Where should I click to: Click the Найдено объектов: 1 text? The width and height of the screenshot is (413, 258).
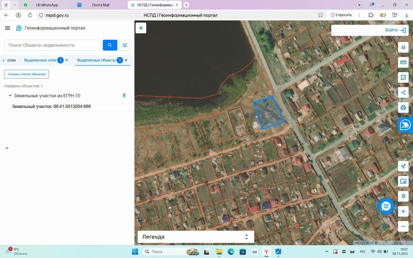click(24, 86)
